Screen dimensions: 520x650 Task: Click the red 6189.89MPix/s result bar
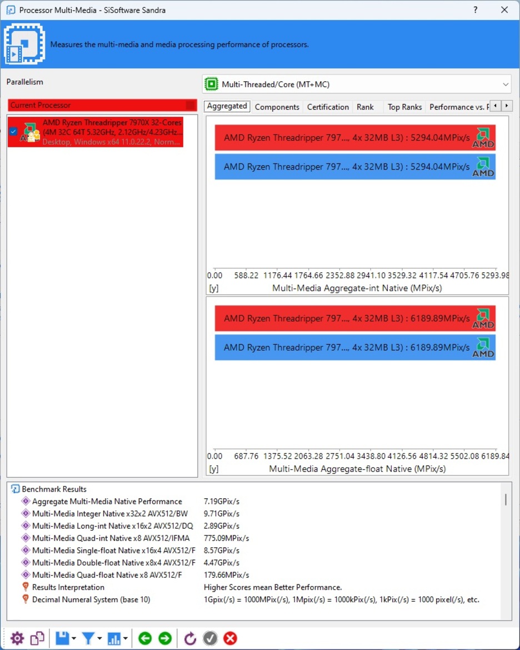pos(354,319)
